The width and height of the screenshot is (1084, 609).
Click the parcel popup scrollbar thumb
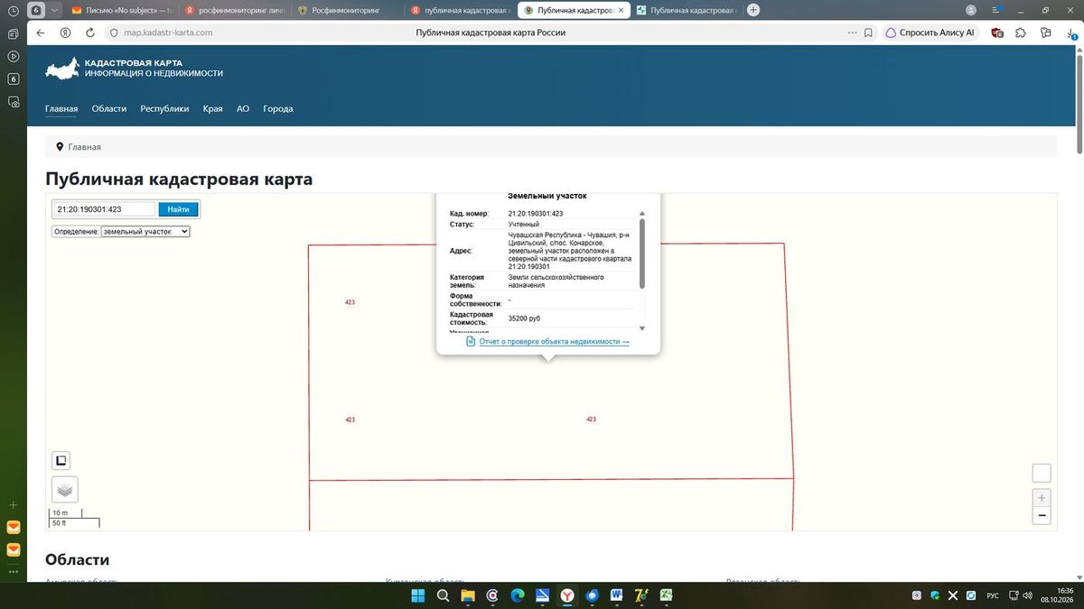[x=642, y=254]
